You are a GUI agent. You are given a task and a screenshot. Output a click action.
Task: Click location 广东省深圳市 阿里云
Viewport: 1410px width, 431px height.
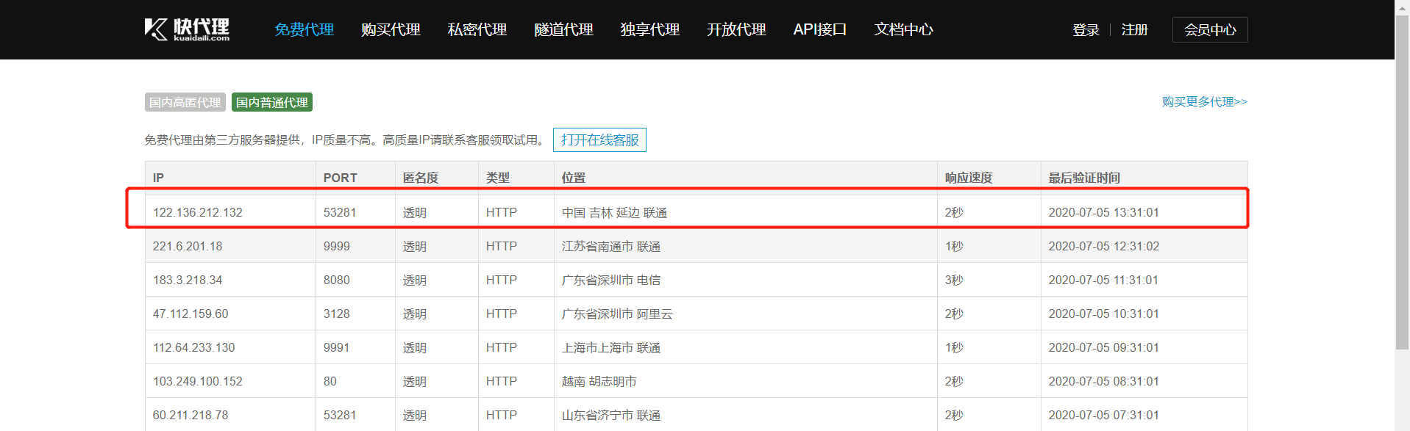[617, 314]
